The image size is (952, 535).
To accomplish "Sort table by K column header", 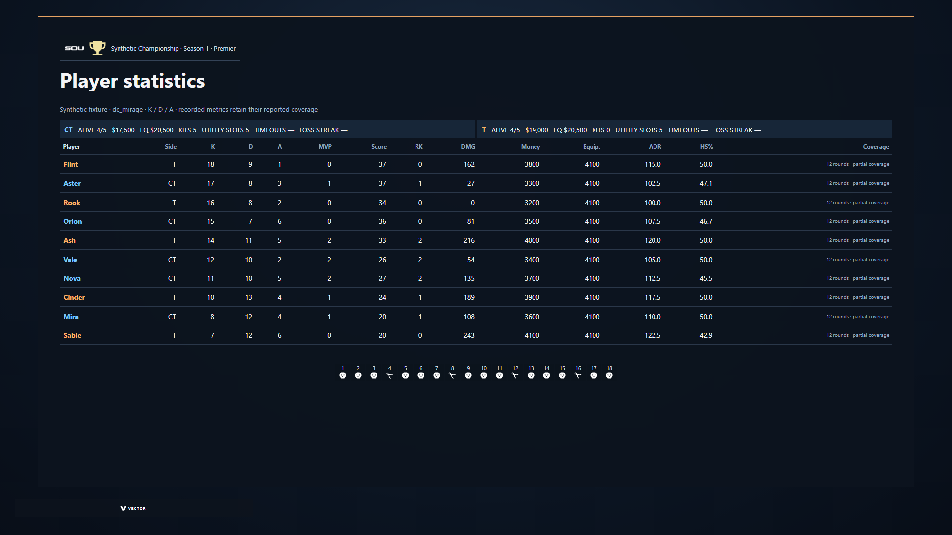I will coord(213,147).
